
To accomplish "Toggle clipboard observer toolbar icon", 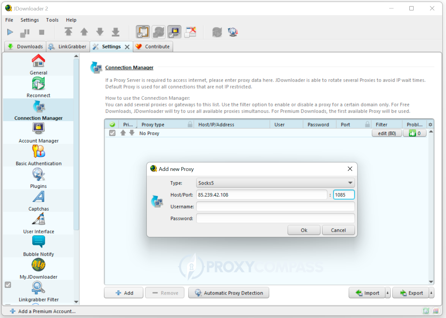I will click(143, 32).
